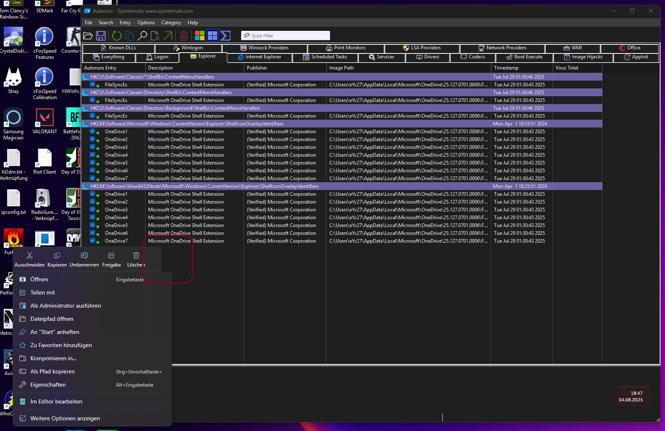Switch to the Known DLLs tab
The width and height of the screenshot is (665, 431).
click(x=119, y=48)
